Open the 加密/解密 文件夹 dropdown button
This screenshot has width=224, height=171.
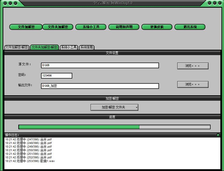pyautogui.click(x=114, y=107)
